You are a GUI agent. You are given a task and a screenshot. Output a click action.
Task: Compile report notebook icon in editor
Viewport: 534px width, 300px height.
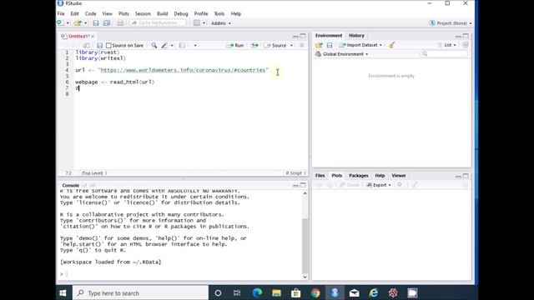point(182,45)
